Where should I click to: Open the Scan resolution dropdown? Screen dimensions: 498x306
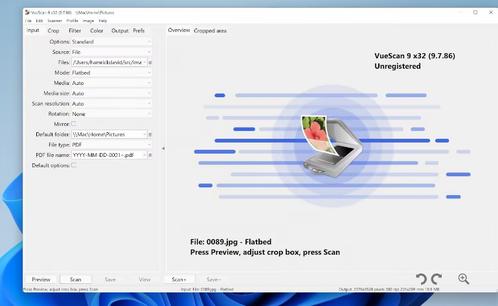click(111, 104)
